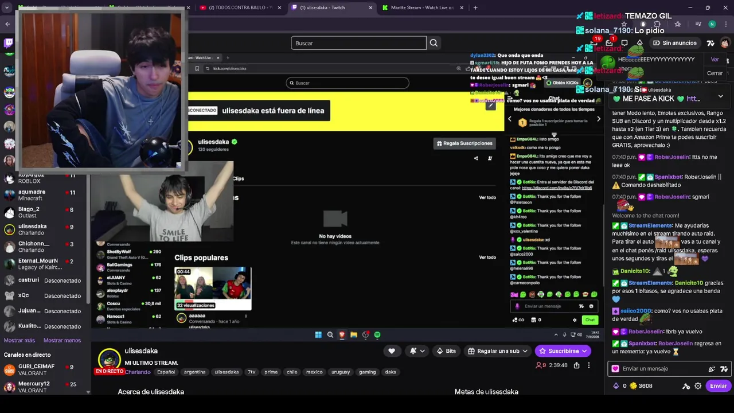This screenshot has width=734, height=413.
Task: Switch to the Mantte Stream browser tab
Action: point(422,7)
